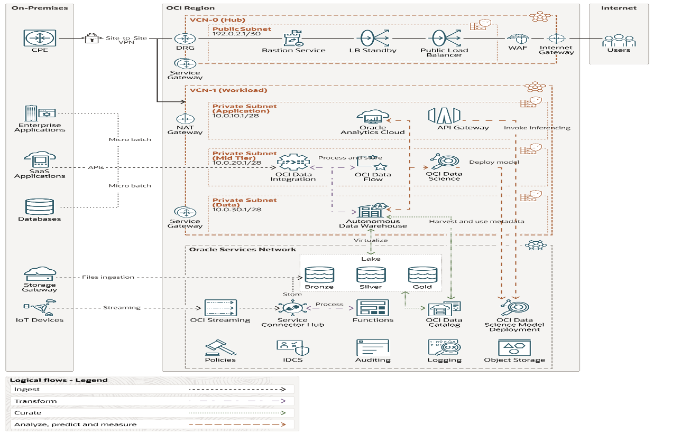Image resolution: width=681 pixels, height=435 pixels.
Task: Click the OCI Streaming icon
Action: pos(220,308)
